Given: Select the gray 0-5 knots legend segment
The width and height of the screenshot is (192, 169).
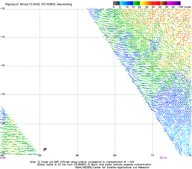Looking at the screenshot, I should 116,3.
